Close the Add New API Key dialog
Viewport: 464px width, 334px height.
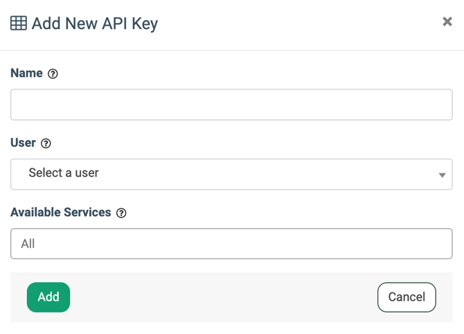tap(447, 22)
